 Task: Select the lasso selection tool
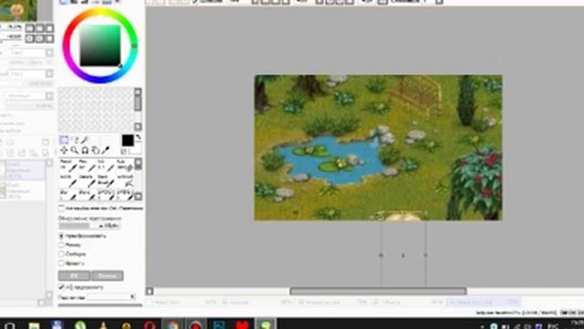75,140
